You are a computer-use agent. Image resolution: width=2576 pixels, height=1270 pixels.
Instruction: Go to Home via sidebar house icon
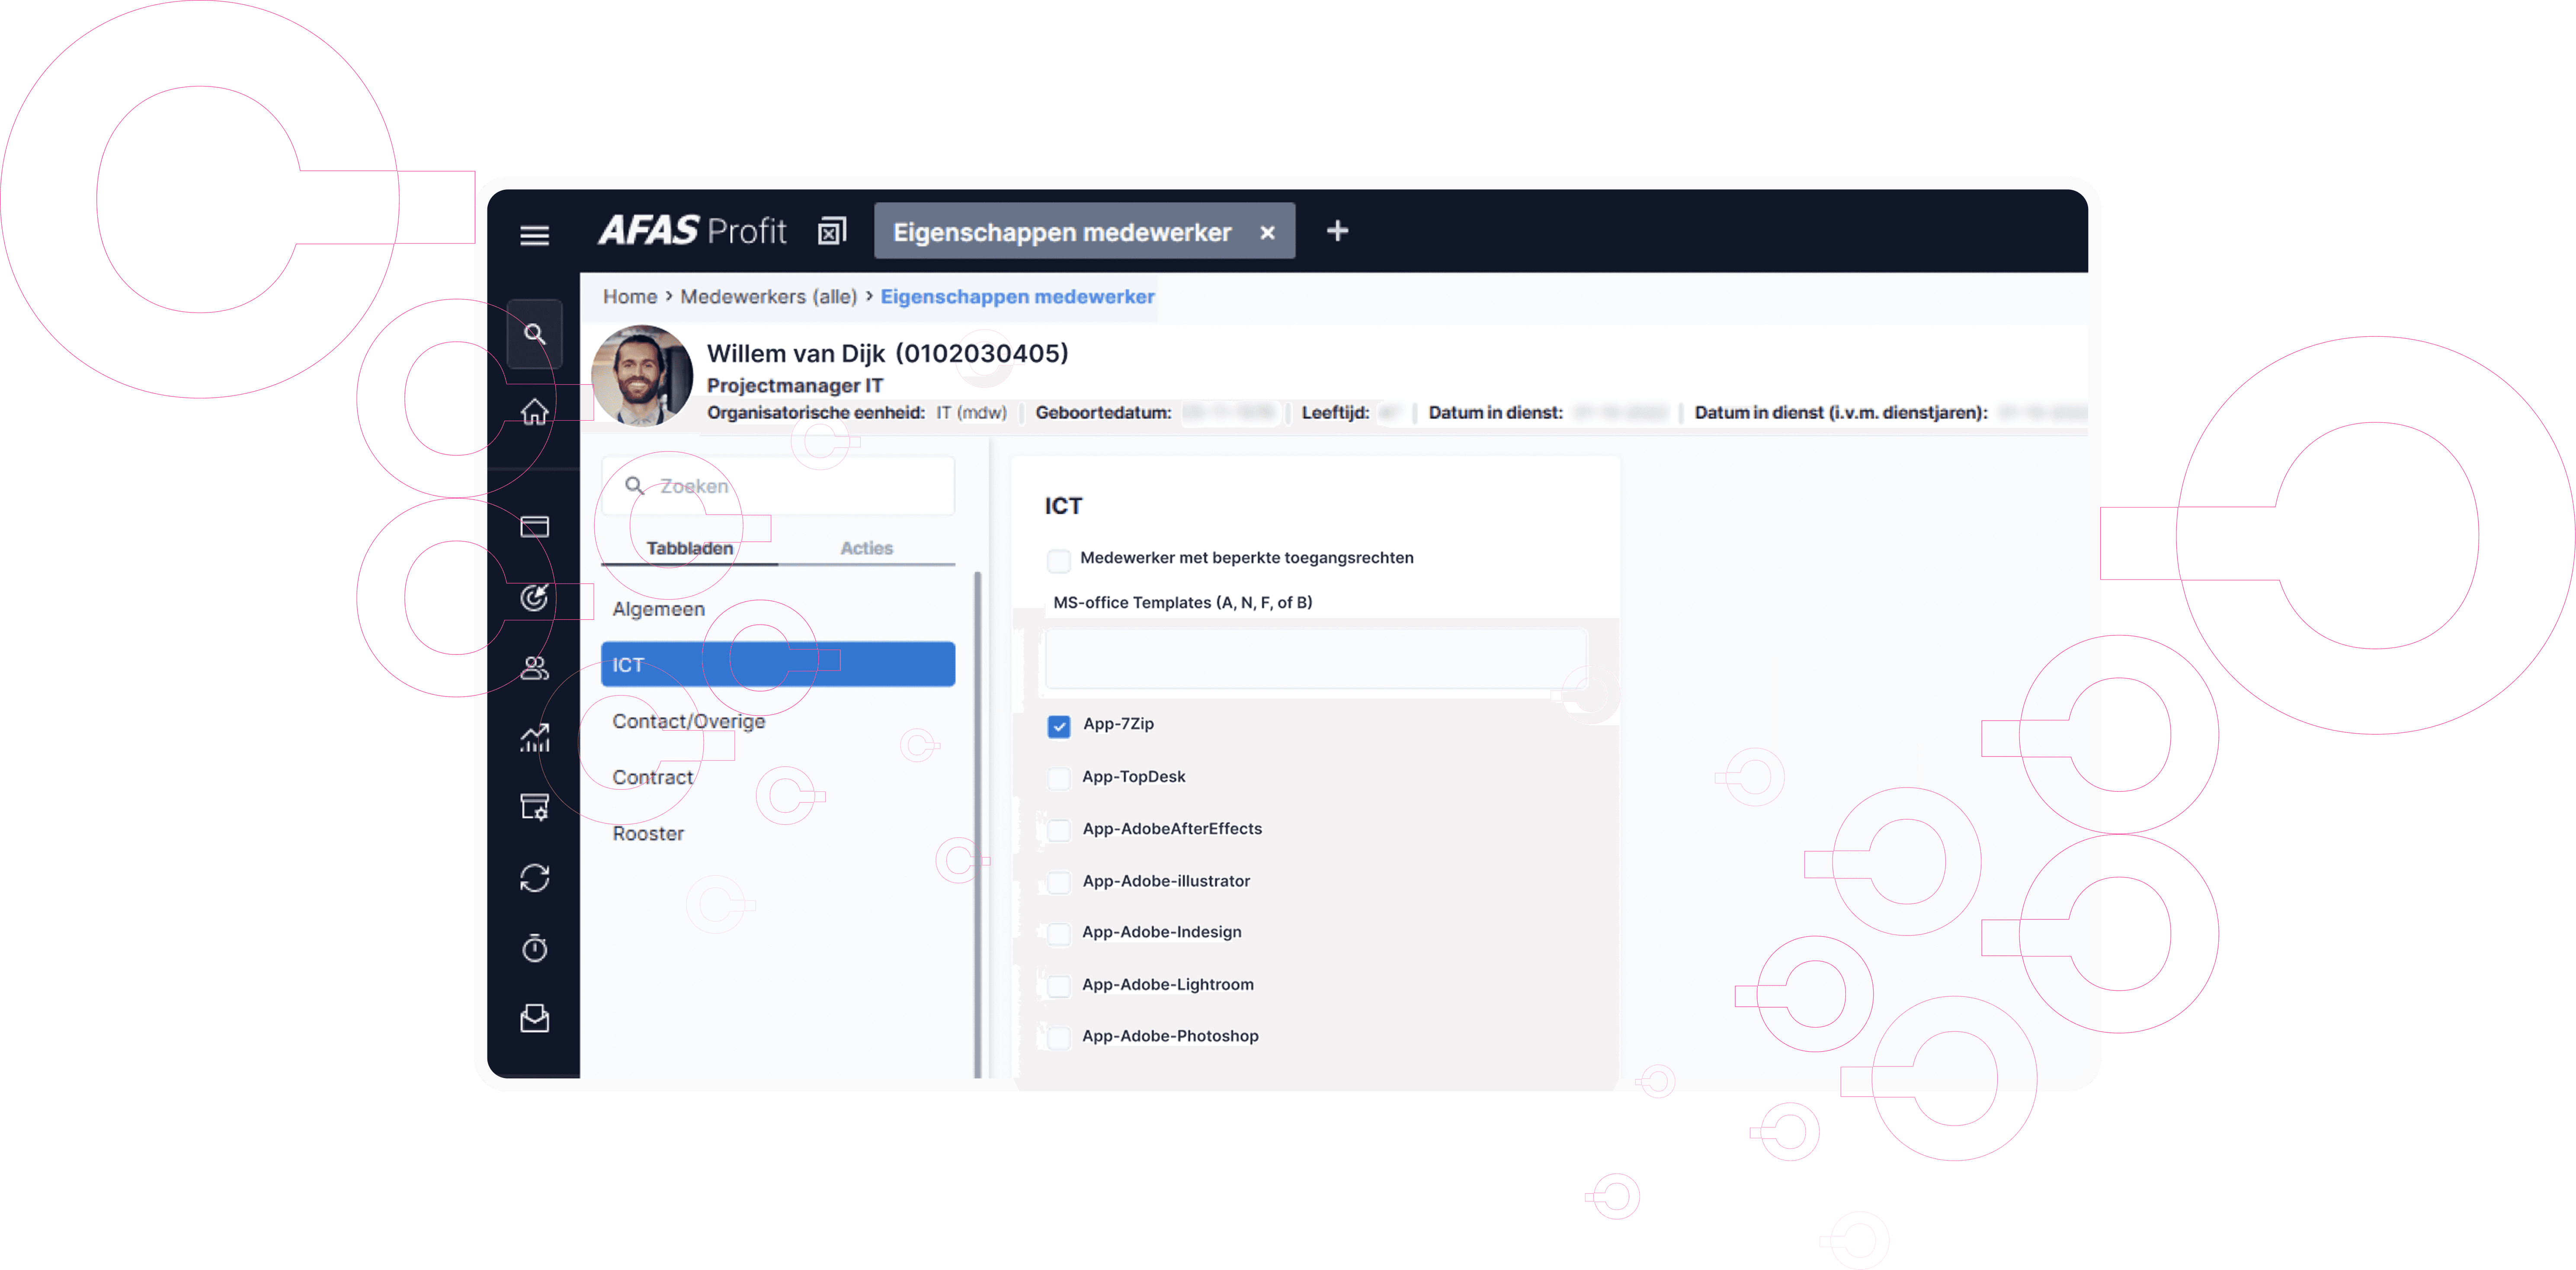click(x=534, y=411)
